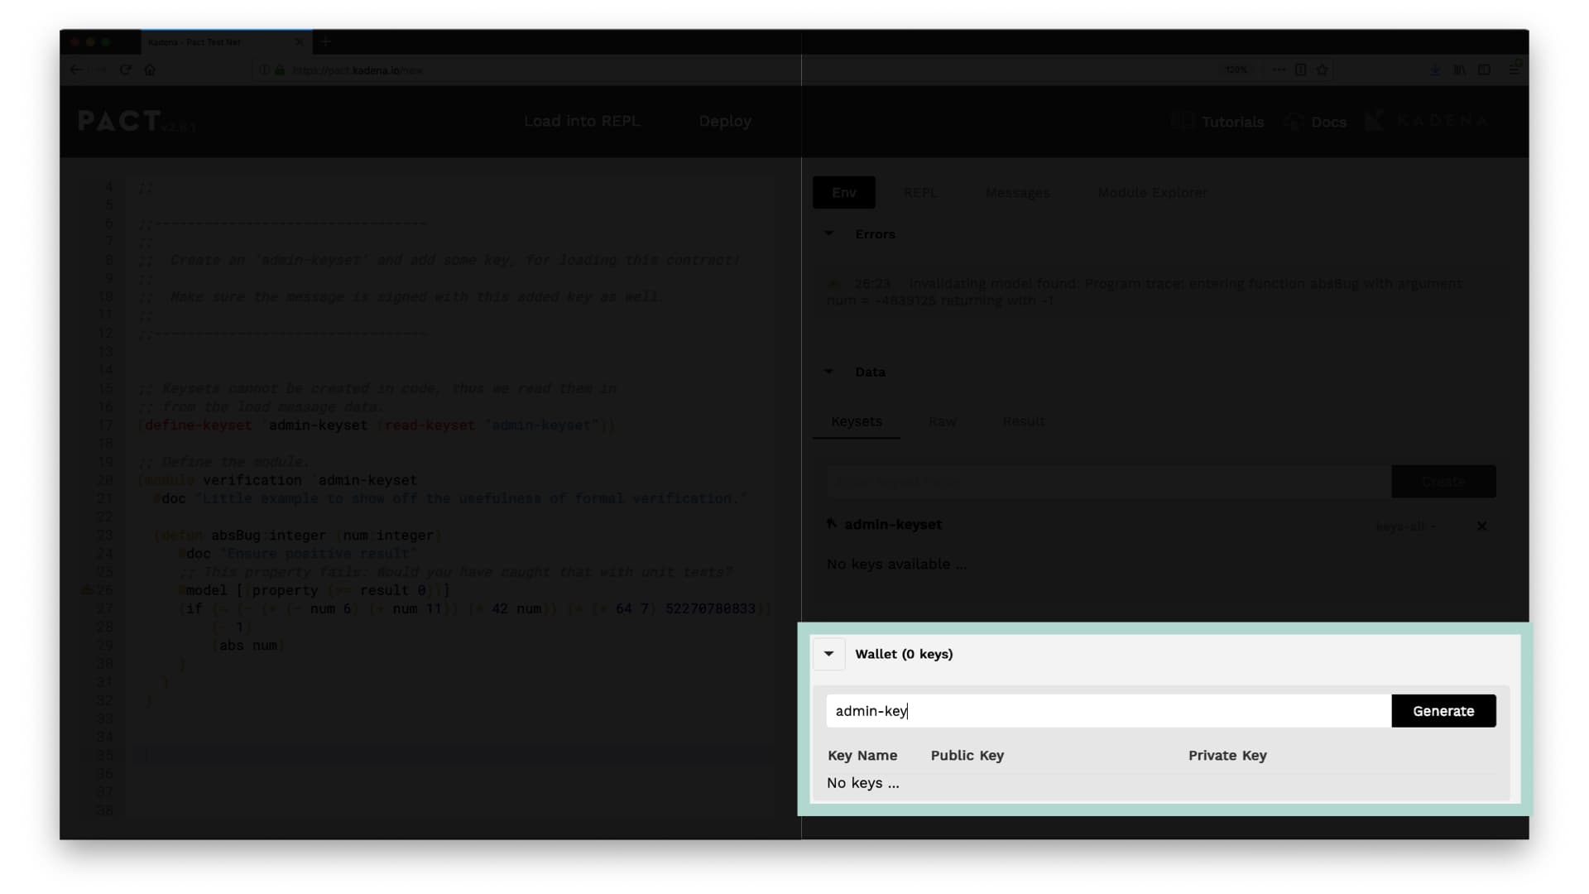This screenshot has width=1589, height=894.
Task: Reload the page with the refresh icon
Action: coord(126,70)
